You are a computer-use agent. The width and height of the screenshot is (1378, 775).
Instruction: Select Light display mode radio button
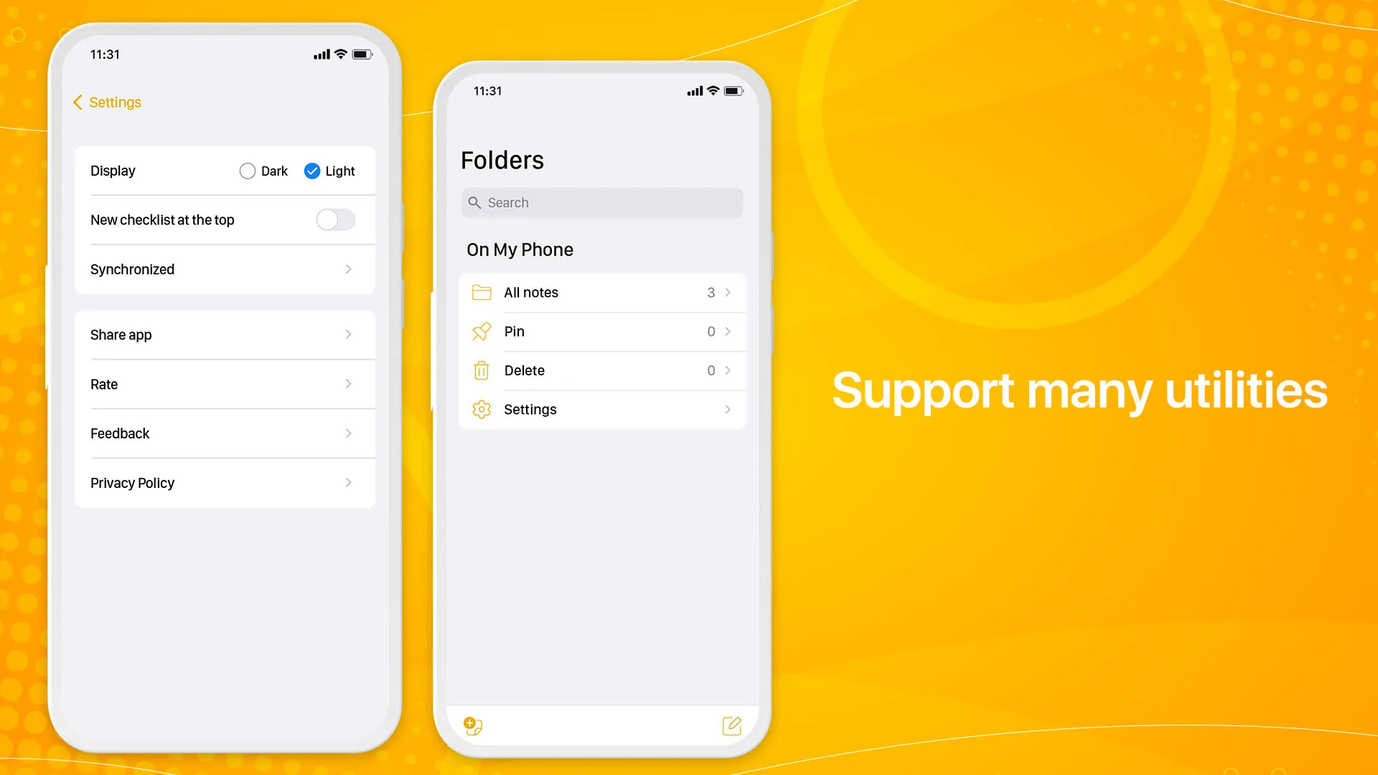(x=311, y=170)
